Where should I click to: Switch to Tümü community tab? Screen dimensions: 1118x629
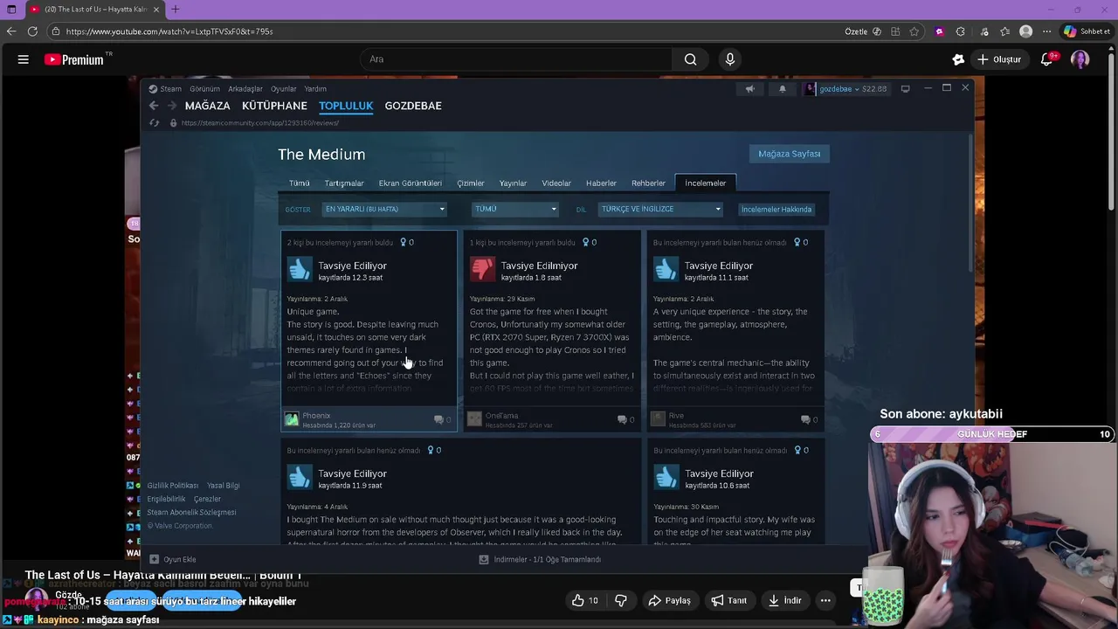(300, 183)
